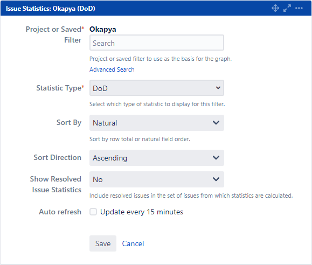This screenshot has width=312, height=265.
Task: Open the Sort Direction dropdown showing Ascending
Action: [157, 158]
